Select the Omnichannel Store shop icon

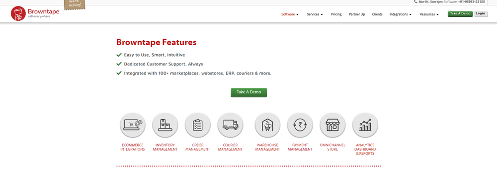pos(332,126)
